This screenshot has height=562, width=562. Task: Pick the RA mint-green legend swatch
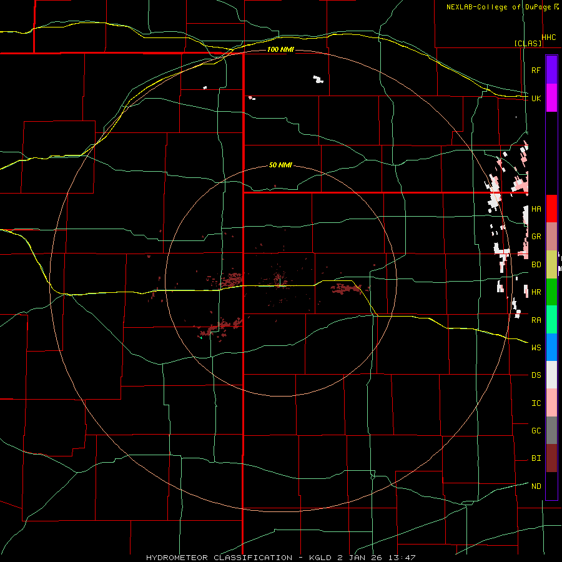click(x=551, y=320)
